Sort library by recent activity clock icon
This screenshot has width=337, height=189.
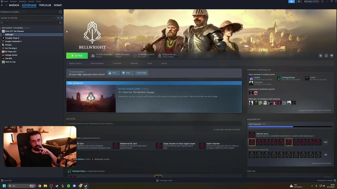(x=58, y=18)
